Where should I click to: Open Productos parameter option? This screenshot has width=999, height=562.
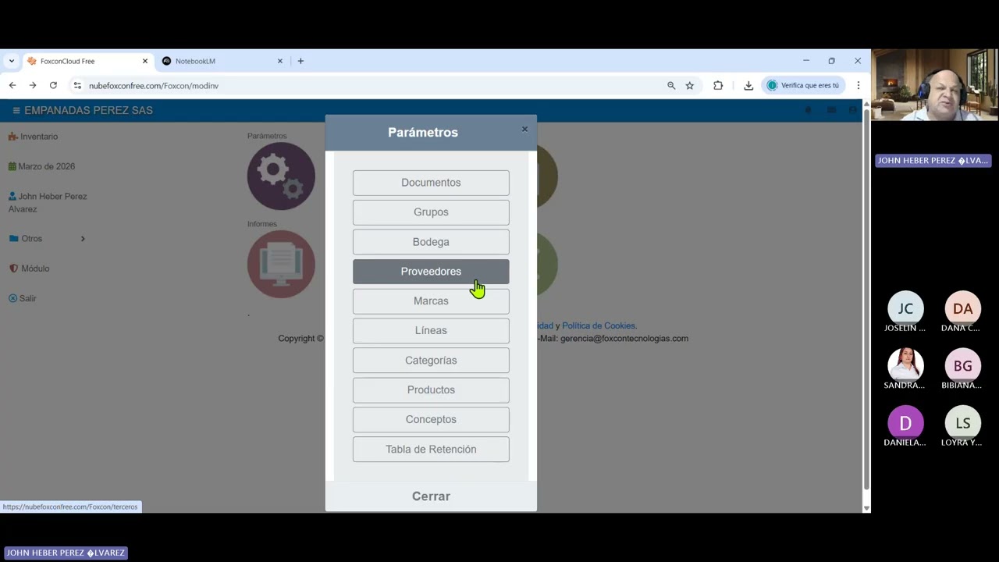point(431,390)
